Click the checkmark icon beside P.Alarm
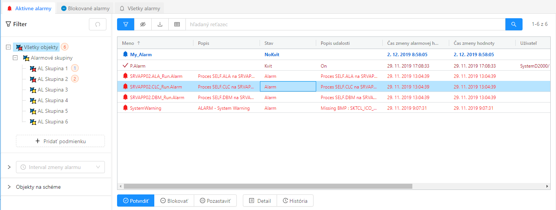This screenshot has height=210, width=556. tap(125, 65)
